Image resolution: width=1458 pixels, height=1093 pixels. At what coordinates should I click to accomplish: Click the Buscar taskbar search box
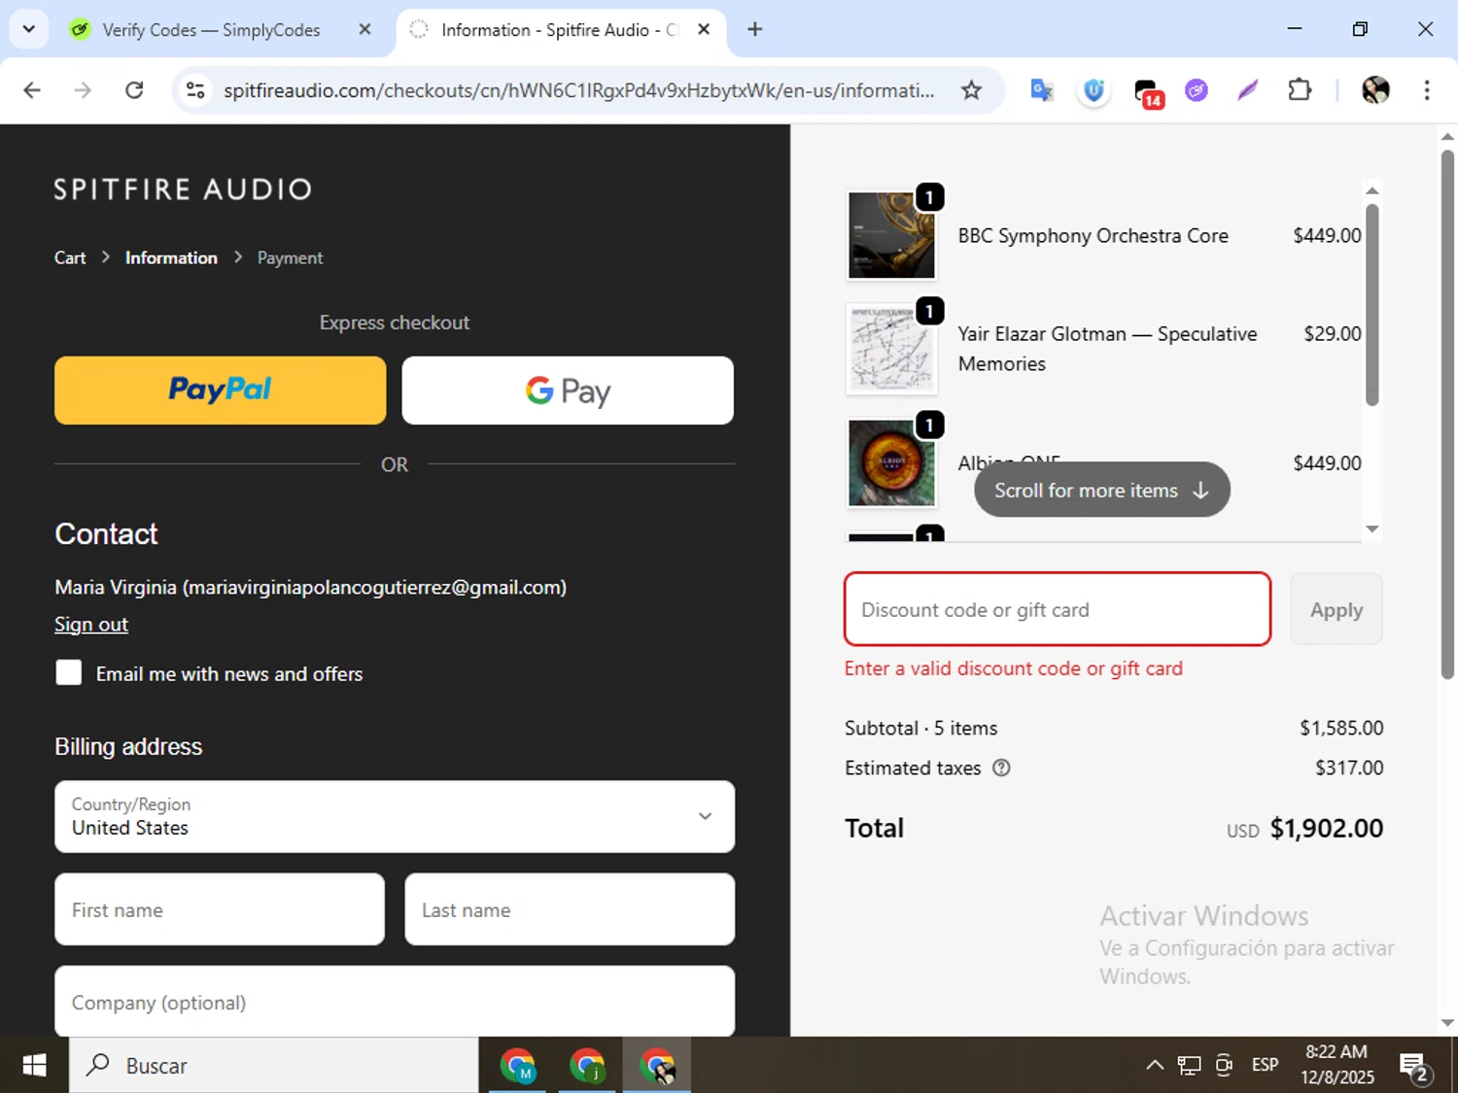(x=274, y=1066)
